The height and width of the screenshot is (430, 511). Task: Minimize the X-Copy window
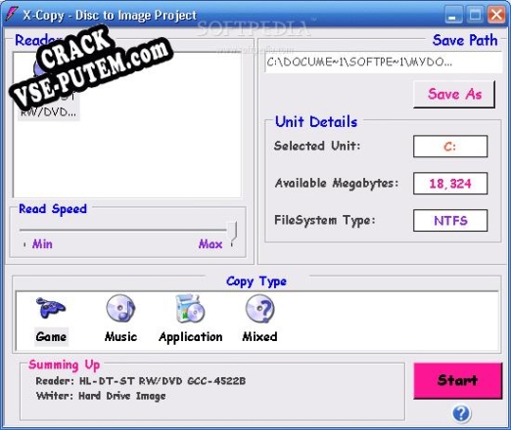[x=453, y=15]
